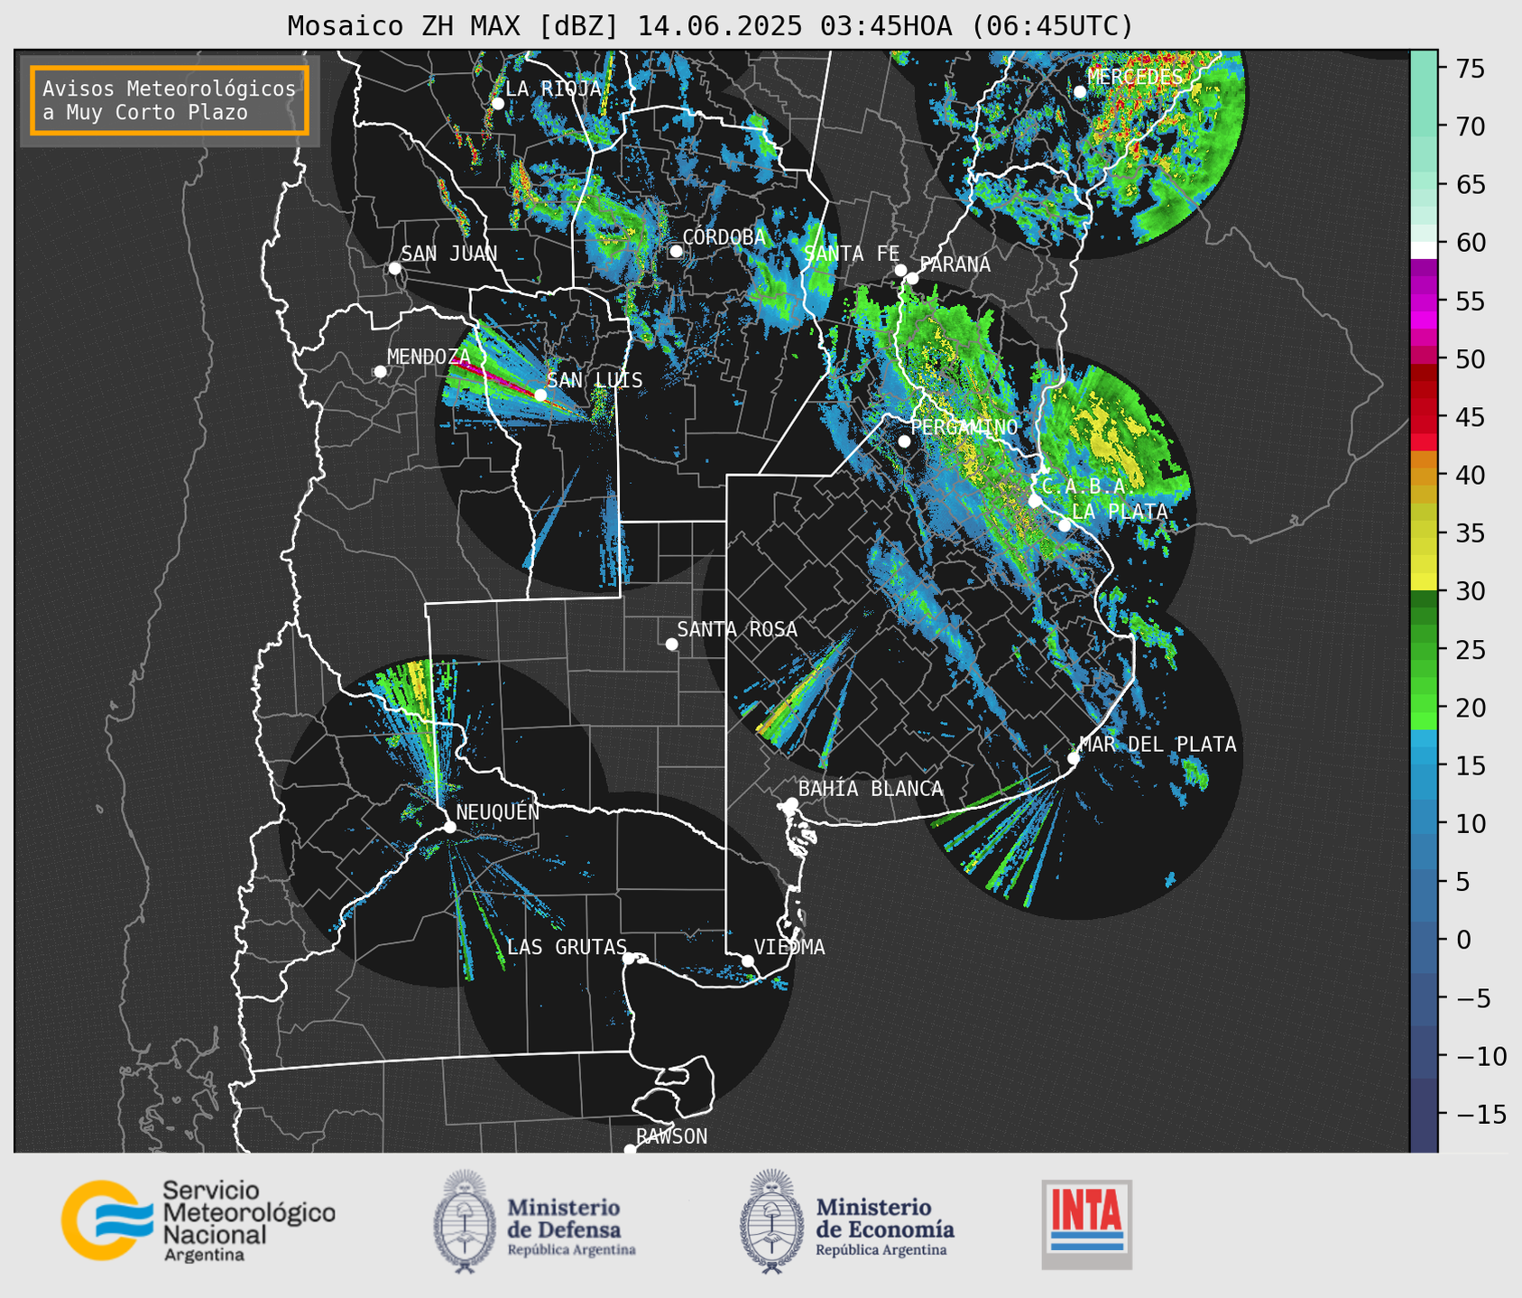Click the NEUQUÉN city marker dot
The height and width of the screenshot is (1298, 1522).
coord(449,827)
